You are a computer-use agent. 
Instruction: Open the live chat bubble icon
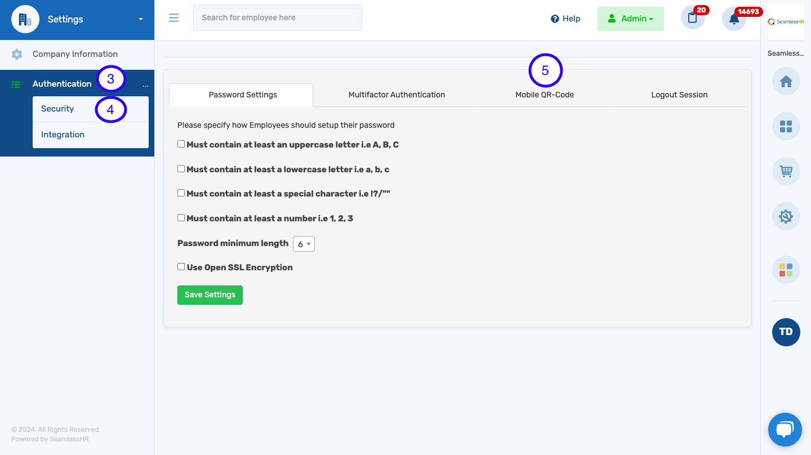point(785,430)
